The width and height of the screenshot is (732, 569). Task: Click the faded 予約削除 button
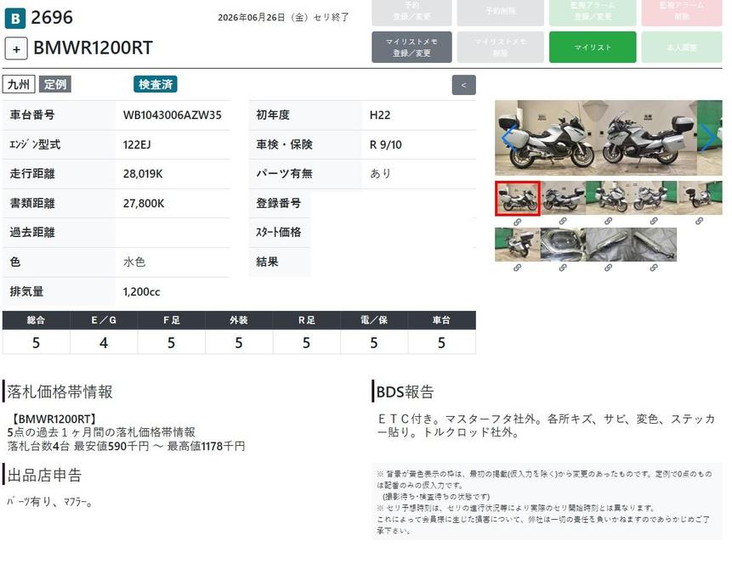click(500, 12)
